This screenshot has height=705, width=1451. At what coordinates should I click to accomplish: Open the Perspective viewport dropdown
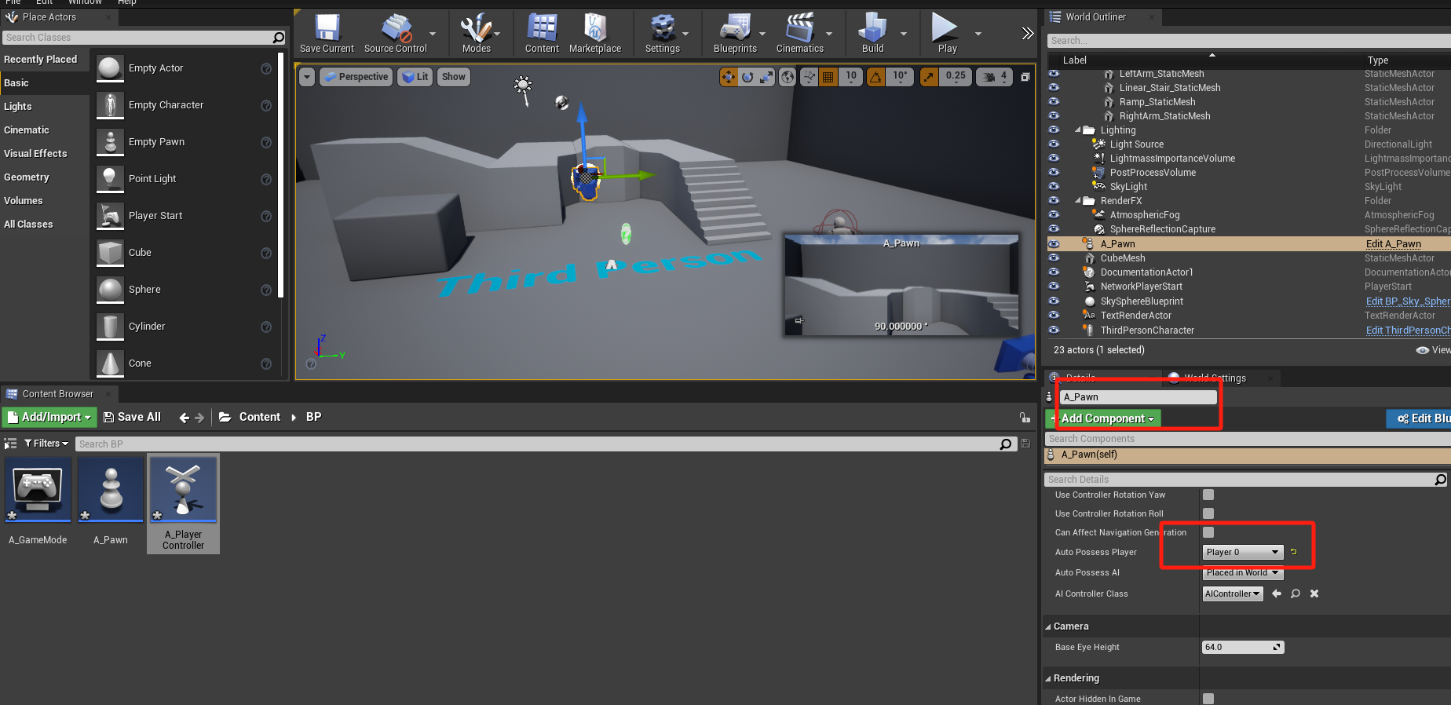tap(356, 77)
